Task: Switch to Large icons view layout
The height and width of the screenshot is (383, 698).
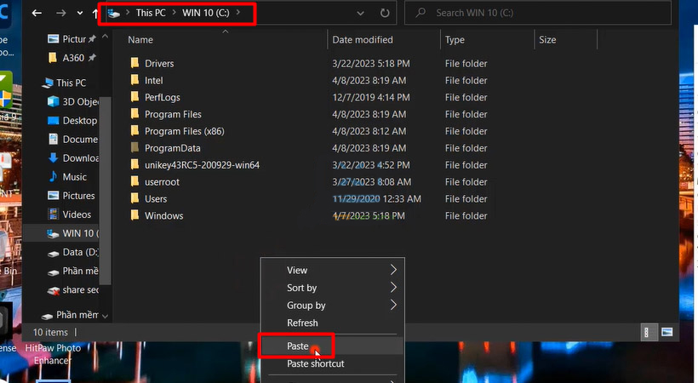Action: [x=667, y=332]
